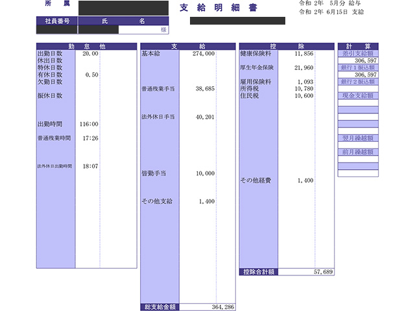Click the 計算 section header

(358, 46)
